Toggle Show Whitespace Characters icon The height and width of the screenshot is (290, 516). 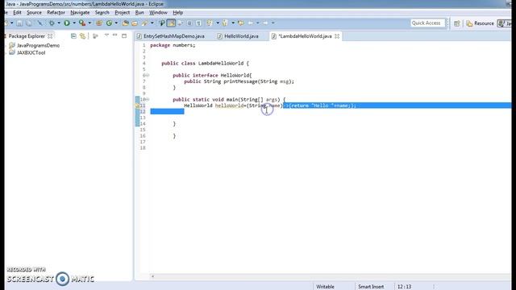tap(198, 23)
